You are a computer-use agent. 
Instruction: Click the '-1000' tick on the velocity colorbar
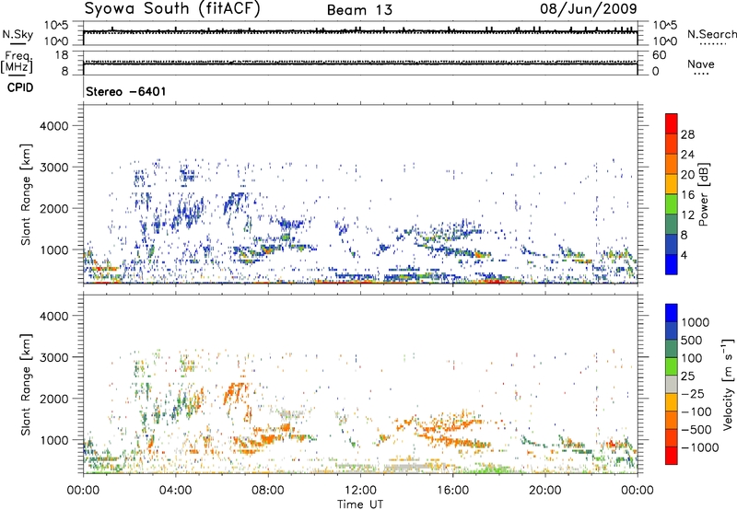click(x=700, y=447)
